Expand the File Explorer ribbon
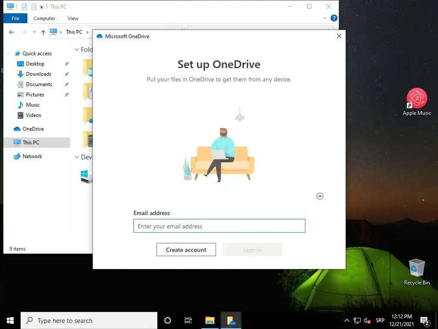 click(325, 18)
